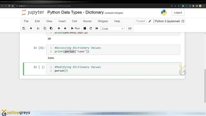Click the pencil edit mode icon
The width and height of the screenshot is (206, 116).
(150, 21)
